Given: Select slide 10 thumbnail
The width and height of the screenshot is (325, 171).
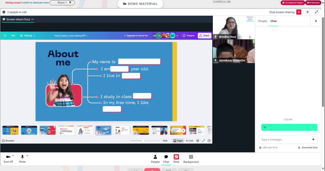Looking at the screenshot, I should pos(178,130).
